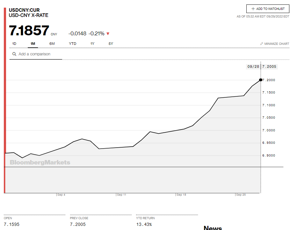Screen dimensions: 290x230
Task: Click the USDCNY:CUR ticker title
Action: click(24, 10)
